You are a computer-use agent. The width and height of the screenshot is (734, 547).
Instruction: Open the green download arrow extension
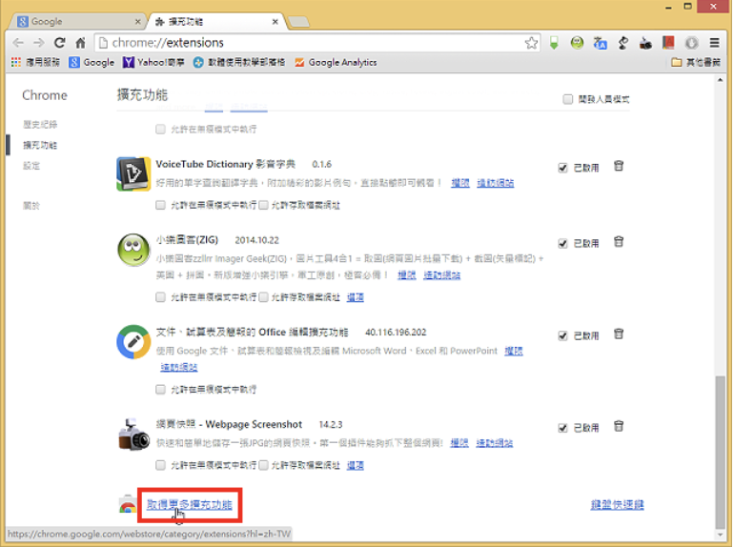pyautogui.click(x=554, y=44)
